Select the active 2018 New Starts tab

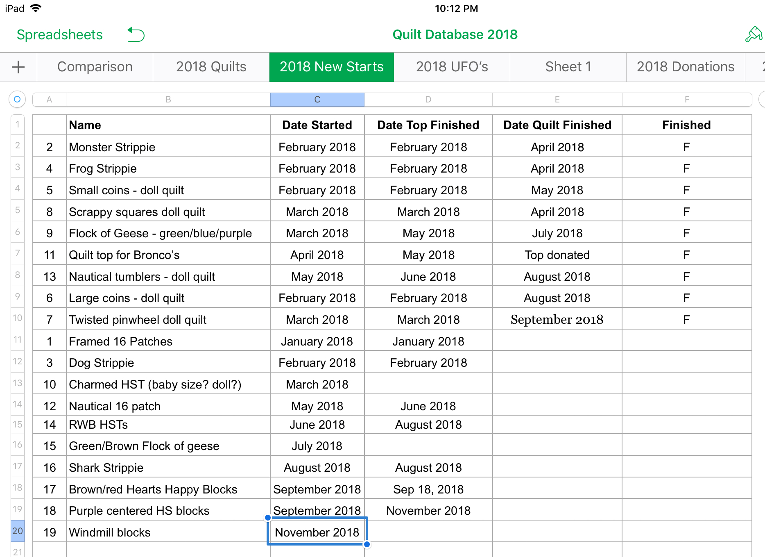pos(331,67)
